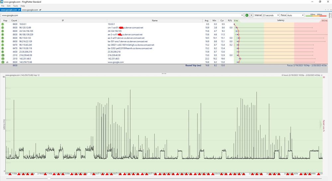Select IP cell 96.120.12.69
The height and width of the screenshot is (181, 332).
[x=25, y=28]
